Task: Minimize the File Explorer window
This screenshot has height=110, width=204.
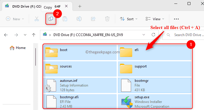Action: 176,4
